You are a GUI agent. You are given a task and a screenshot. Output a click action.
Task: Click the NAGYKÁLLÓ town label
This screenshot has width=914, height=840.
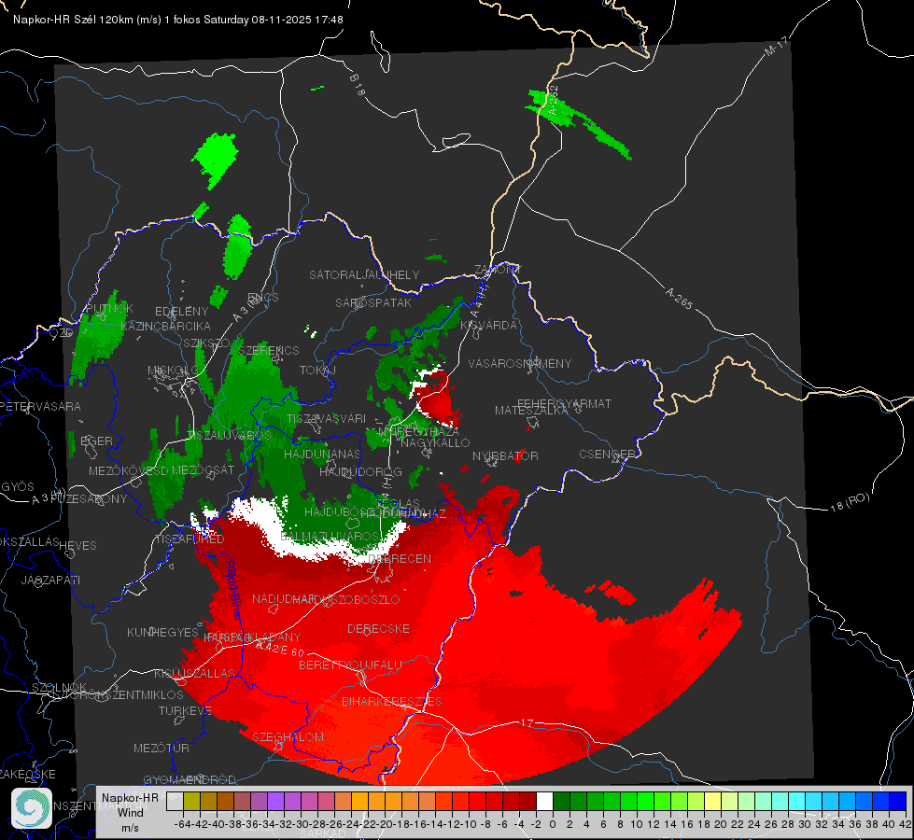tap(435, 443)
